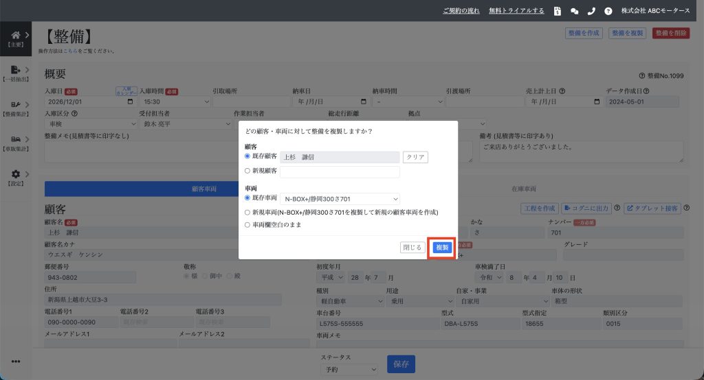The image size is (704, 380).
Task: Click the 複製 button in dialog
Action: (442, 248)
